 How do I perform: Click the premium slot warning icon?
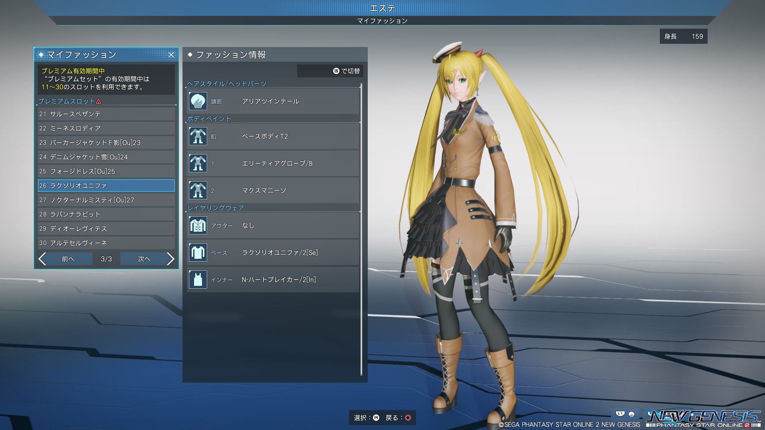(99, 102)
